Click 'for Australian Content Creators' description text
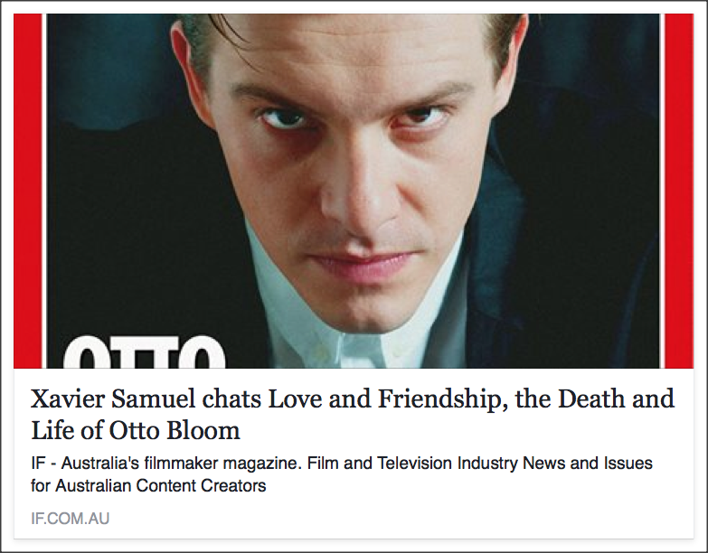 [x=148, y=486]
